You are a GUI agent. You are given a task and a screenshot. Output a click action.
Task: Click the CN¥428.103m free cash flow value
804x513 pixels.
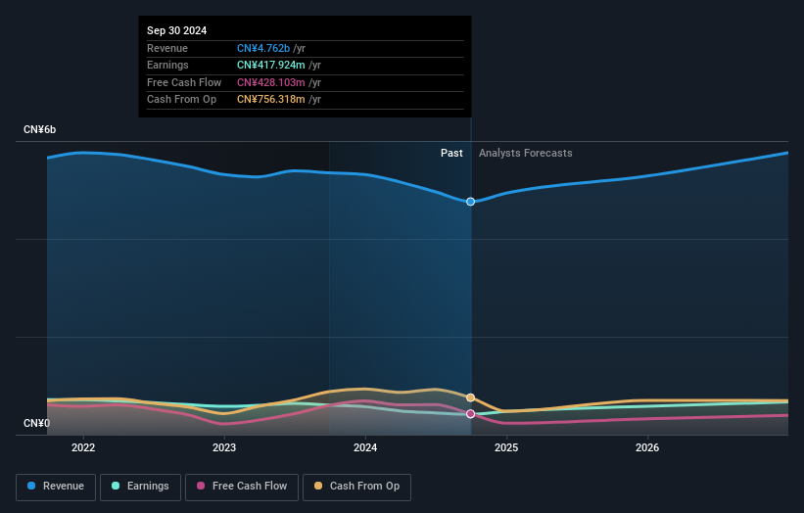[270, 82]
